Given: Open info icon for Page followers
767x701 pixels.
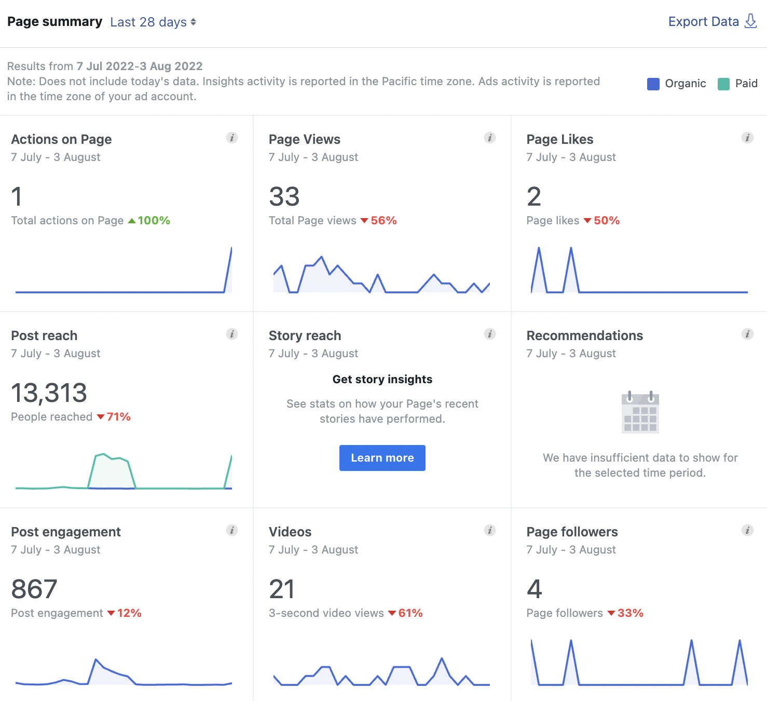Looking at the screenshot, I should pyautogui.click(x=747, y=530).
